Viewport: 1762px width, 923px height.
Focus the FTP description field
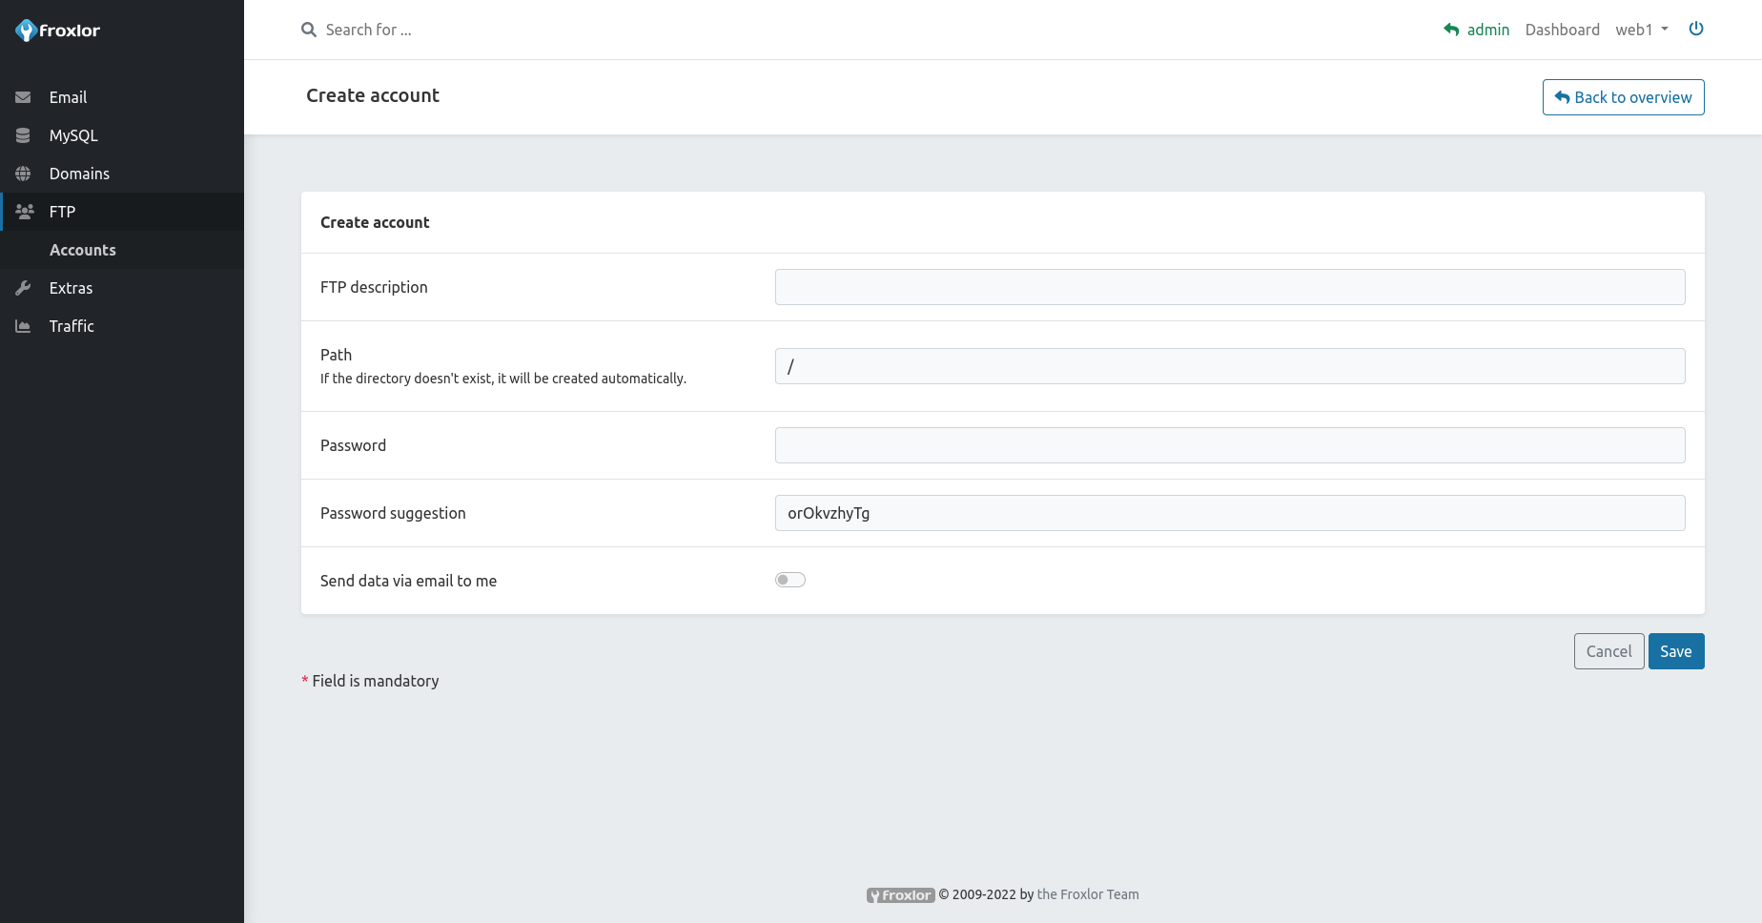(x=1229, y=287)
